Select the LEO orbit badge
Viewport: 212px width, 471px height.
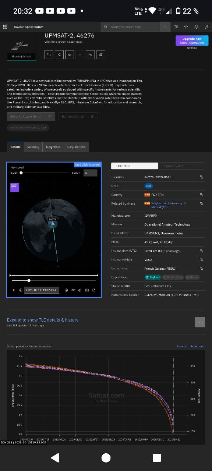(x=149, y=186)
